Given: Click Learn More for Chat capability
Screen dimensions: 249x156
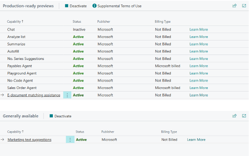Looking at the screenshot, I should click(199, 29).
